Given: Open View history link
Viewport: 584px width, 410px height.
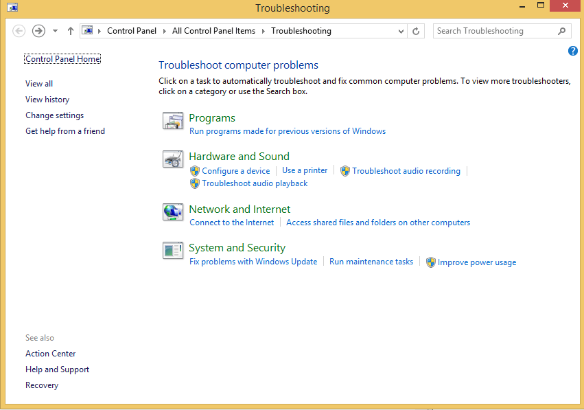Looking at the screenshot, I should [x=47, y=100].
